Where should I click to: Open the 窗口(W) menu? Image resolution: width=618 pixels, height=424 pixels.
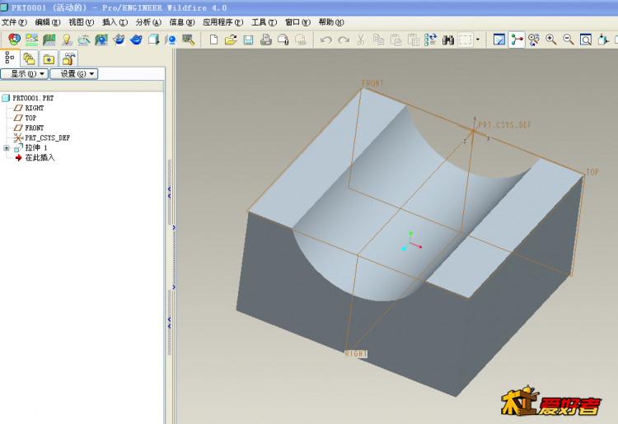pos(297,22)
